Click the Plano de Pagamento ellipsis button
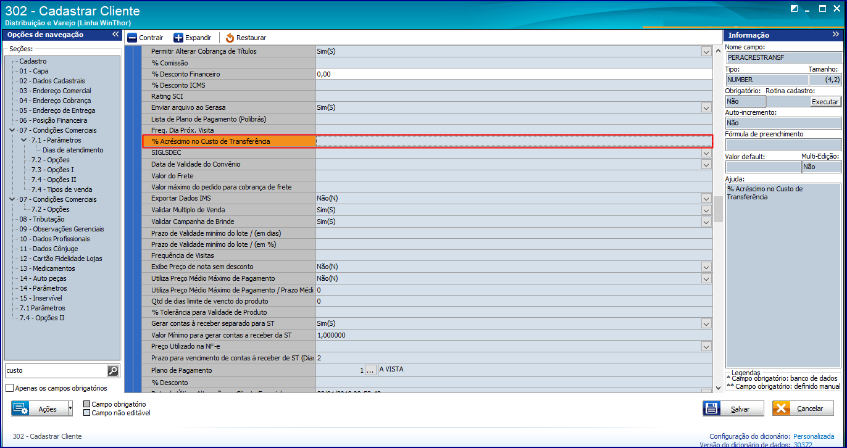Image resolution: width=847 pixels, height=448 pixels. tap(370, 370)
